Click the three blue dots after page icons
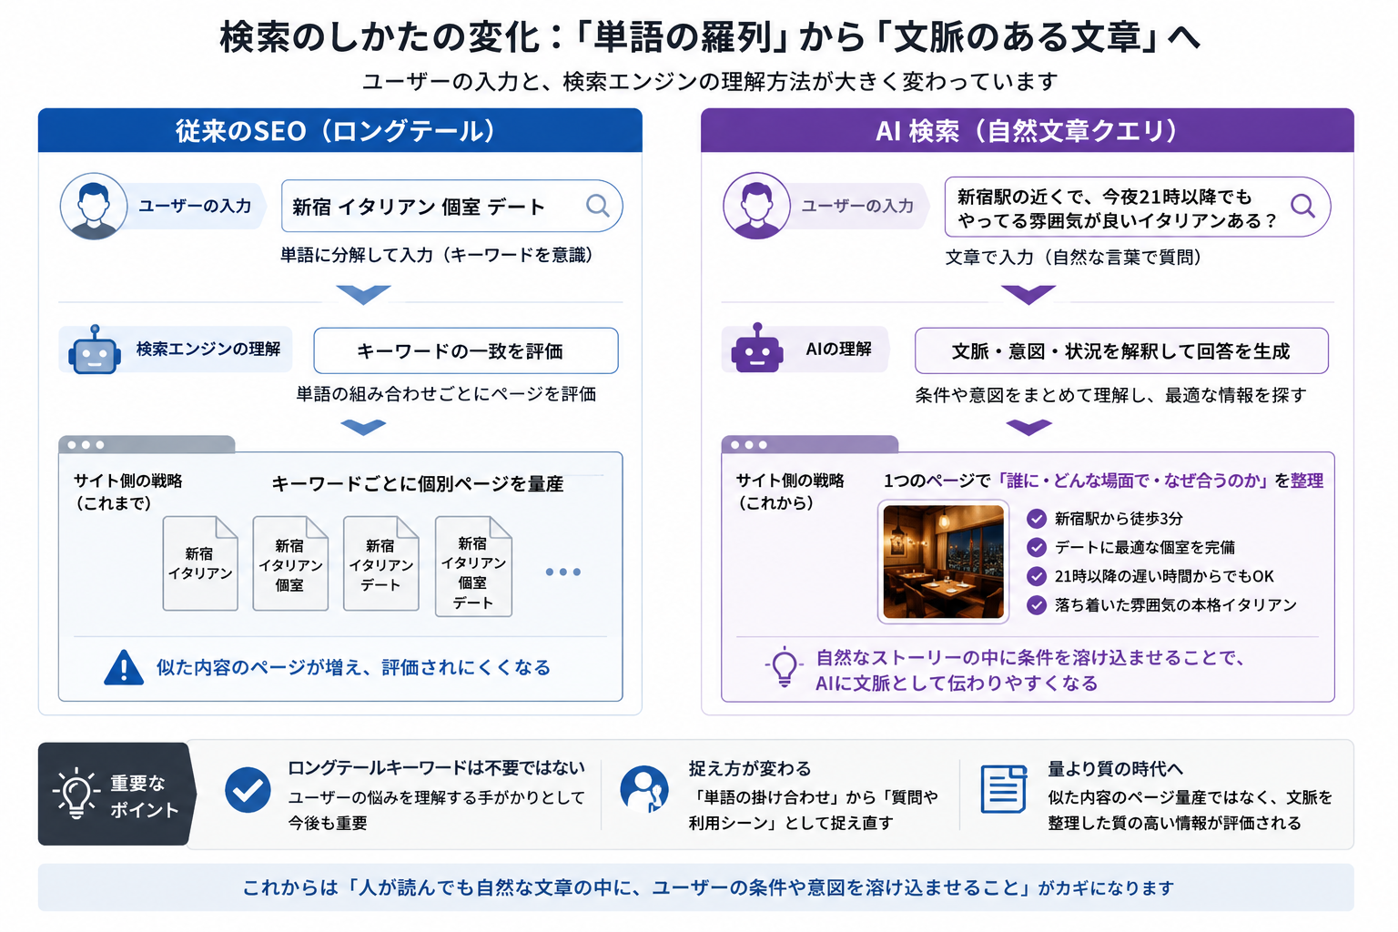 point(563,572)
